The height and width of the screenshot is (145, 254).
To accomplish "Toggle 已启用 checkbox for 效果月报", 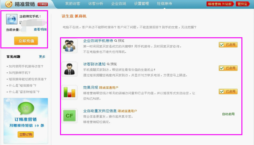I will 222,92.
